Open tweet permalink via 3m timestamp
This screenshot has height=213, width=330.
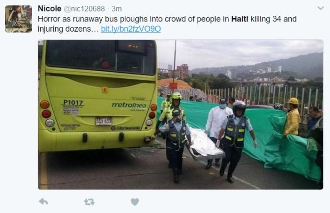tap(117, 9)
